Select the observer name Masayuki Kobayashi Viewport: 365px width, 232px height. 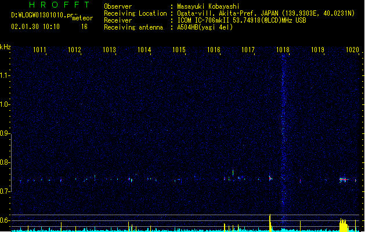point(208,6)
